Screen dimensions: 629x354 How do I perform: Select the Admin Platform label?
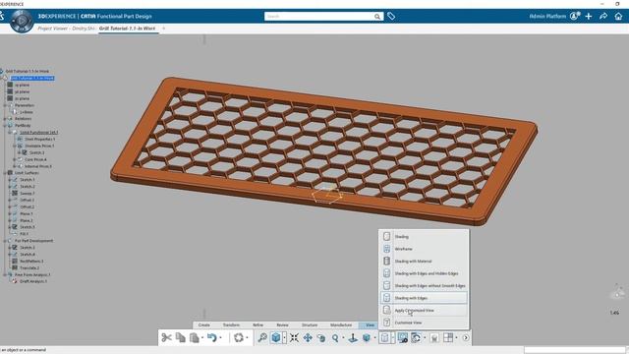point(547,17)
